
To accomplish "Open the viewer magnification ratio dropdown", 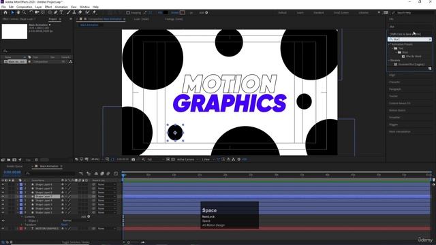I will click(97, 159).
